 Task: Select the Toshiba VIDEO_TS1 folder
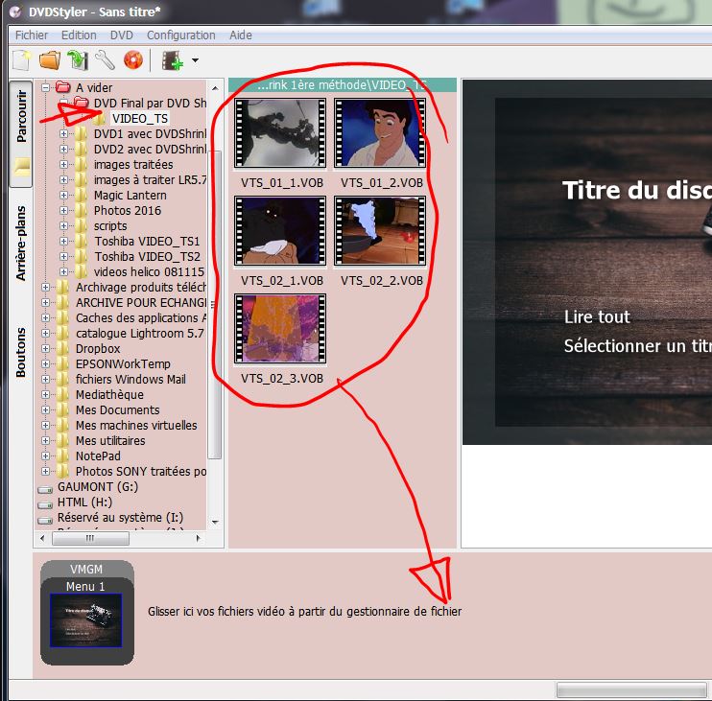[147, 241]
